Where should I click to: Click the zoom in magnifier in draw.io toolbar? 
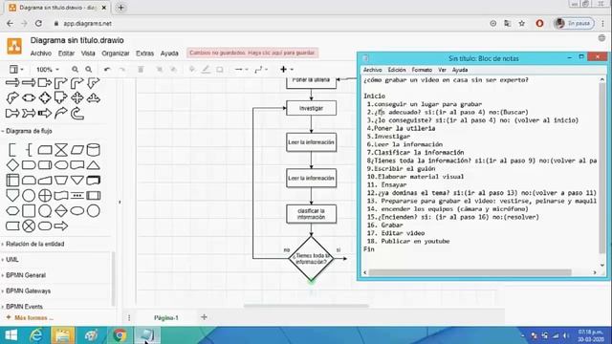(75, 70)
